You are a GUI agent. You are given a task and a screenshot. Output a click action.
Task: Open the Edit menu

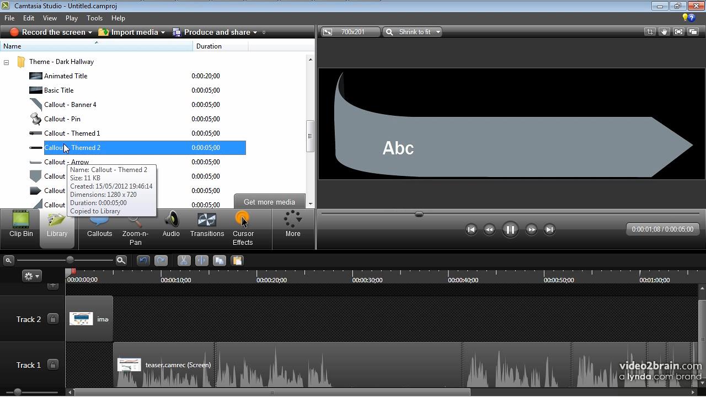point(29,18)
